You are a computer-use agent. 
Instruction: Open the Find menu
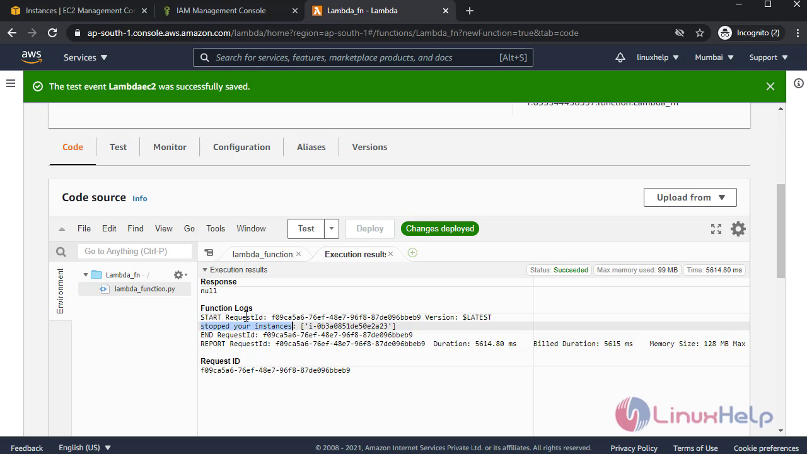136,229
